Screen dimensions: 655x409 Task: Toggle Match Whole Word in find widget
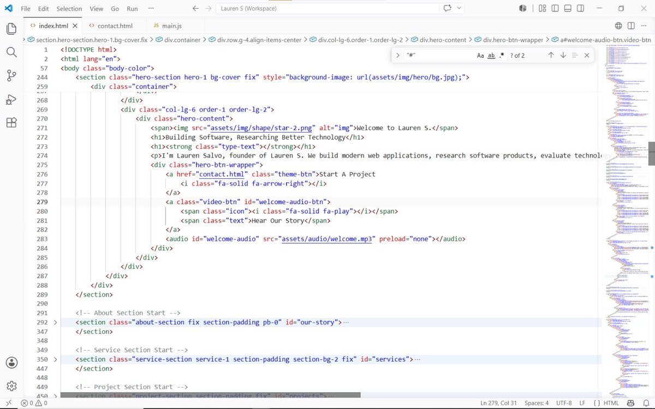coord(491,55)
